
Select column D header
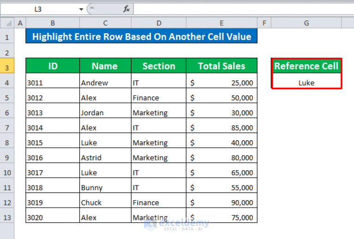tap(159, 23)
